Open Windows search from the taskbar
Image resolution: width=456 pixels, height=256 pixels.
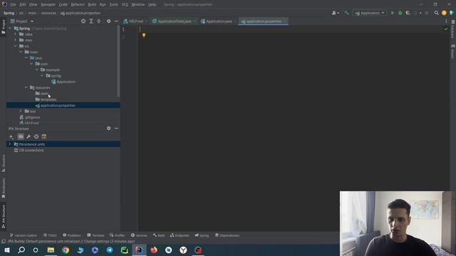[21, 250]
